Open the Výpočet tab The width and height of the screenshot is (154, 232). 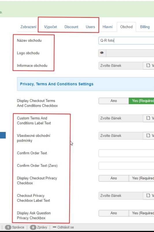pyautogui.click(x=50, y=27)
